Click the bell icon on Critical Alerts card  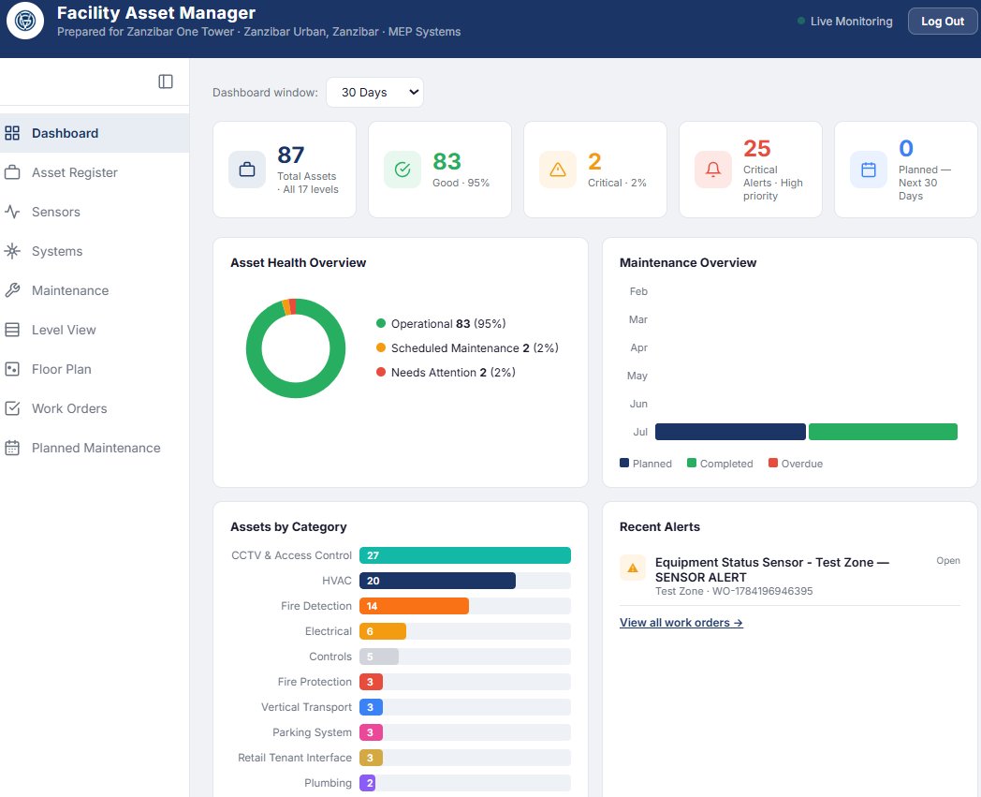[712, 170]
